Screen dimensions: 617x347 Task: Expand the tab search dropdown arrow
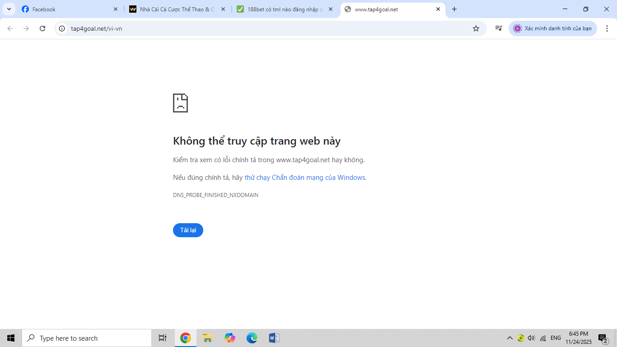tap(9, 9)
